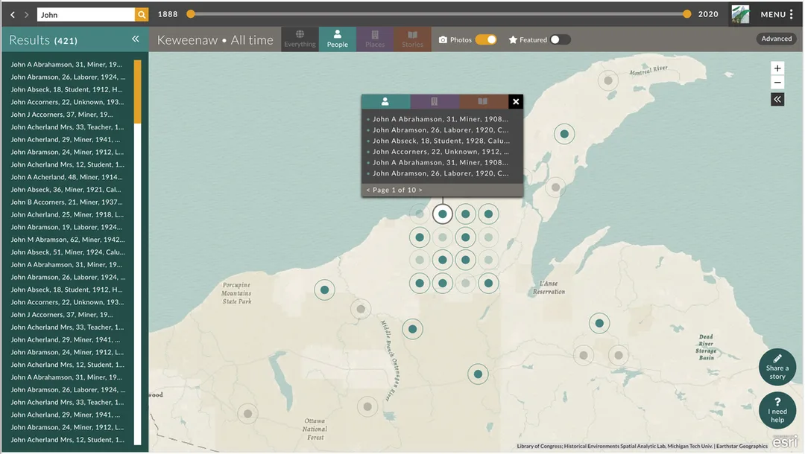Go forward with the right arrow
The width and height of the screenshot is (805, 454).
tap(26, 15)
